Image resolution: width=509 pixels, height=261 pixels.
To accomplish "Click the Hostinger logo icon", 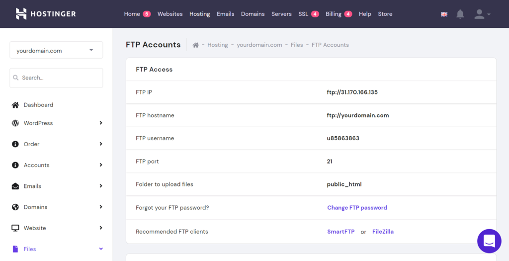I will (x=21, y=14).
